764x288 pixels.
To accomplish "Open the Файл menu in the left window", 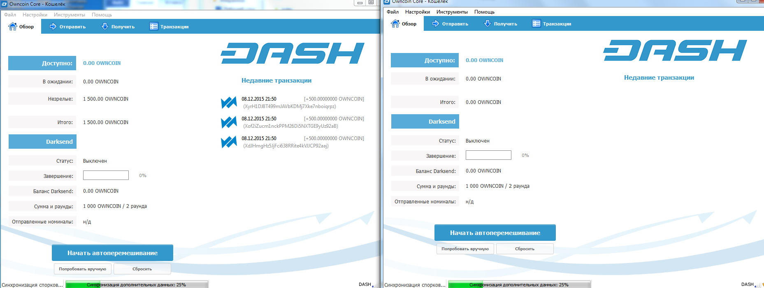I will click(x=10, y=15).
